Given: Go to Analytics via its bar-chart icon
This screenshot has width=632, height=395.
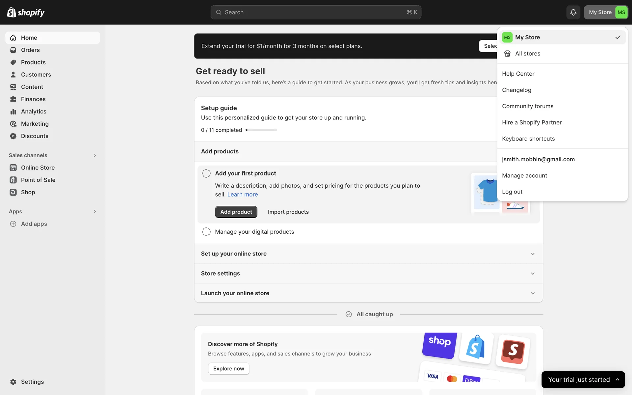Looking at the screenshot, I should (x=13, y=112).
